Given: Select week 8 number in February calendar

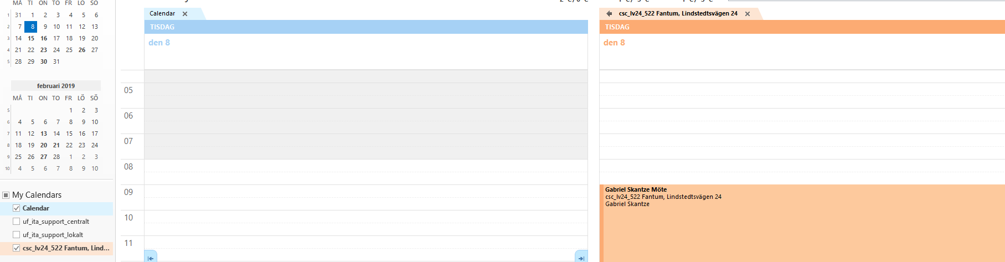Looking at the screenshot, I should click(8, 145).
